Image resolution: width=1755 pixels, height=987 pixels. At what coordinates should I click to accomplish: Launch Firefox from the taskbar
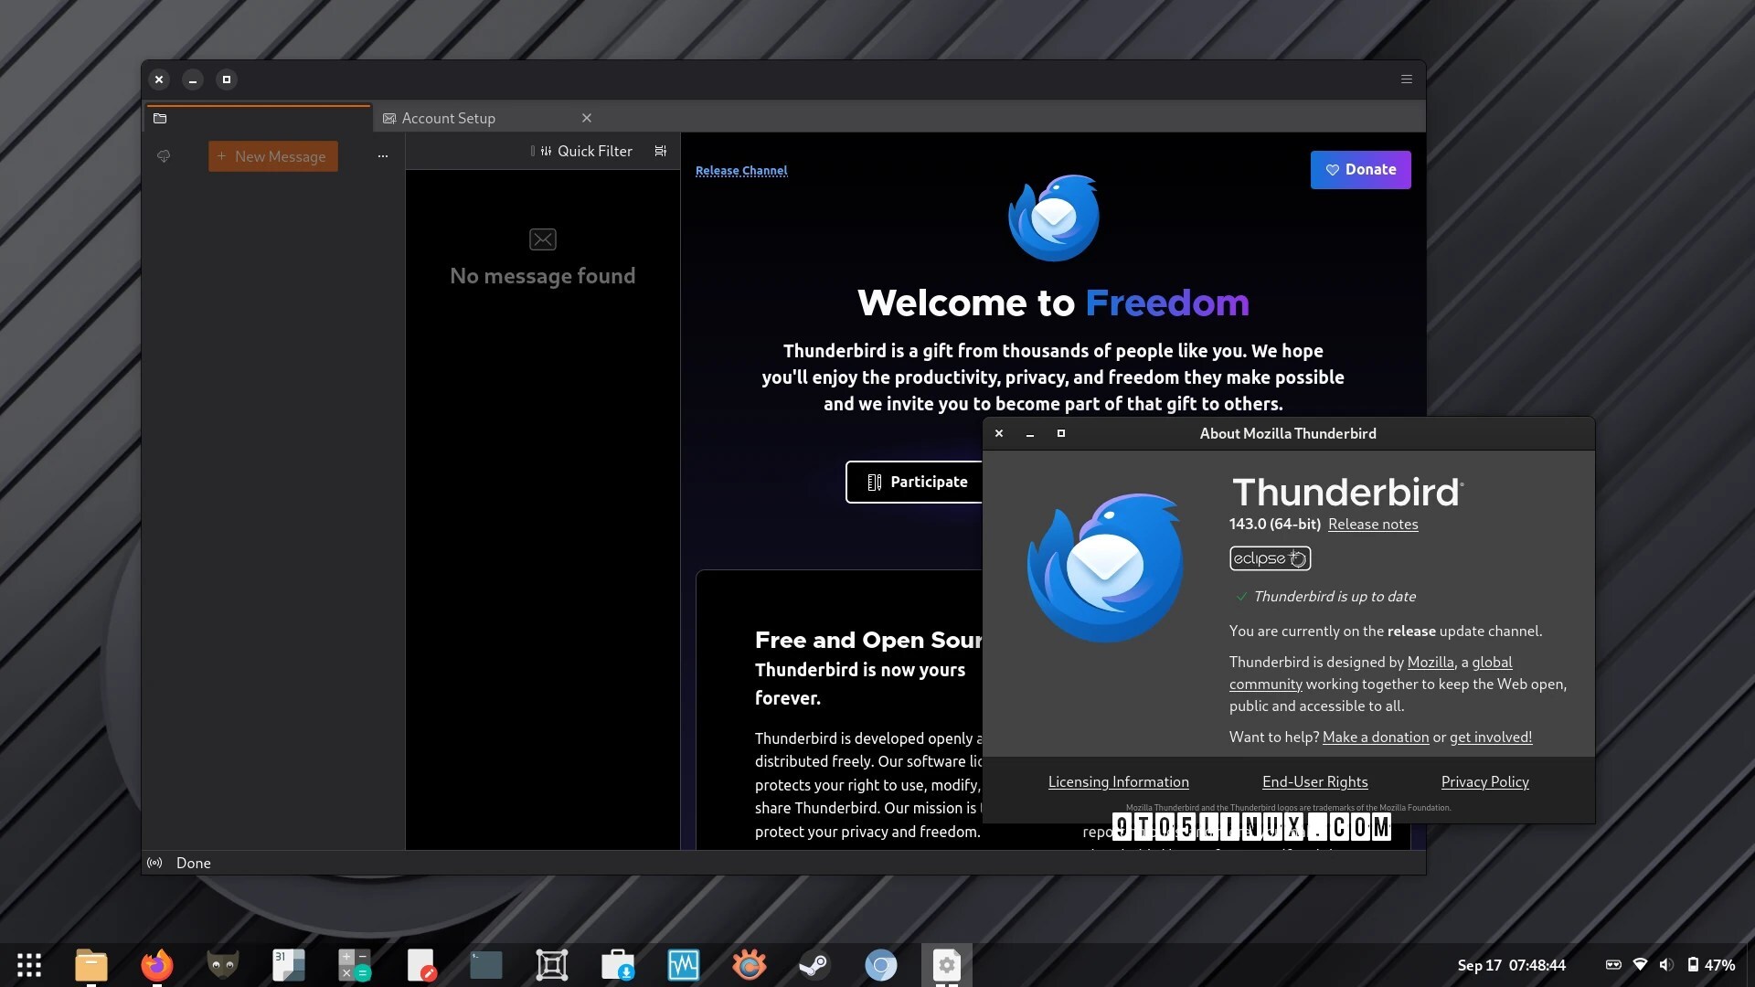click(x=156, y=965)
